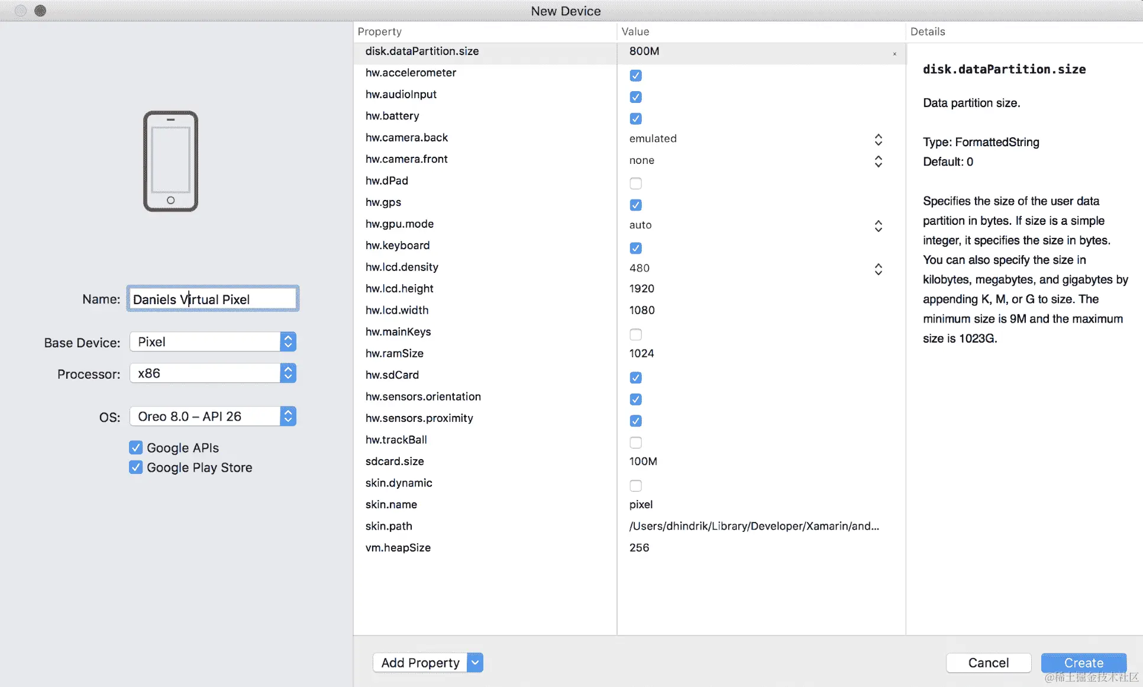Open hw.camera.front value selector arrows
1143x687 pixels.
878,162
